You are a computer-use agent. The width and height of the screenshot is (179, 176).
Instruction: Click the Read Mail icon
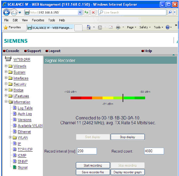coord(111,27)
